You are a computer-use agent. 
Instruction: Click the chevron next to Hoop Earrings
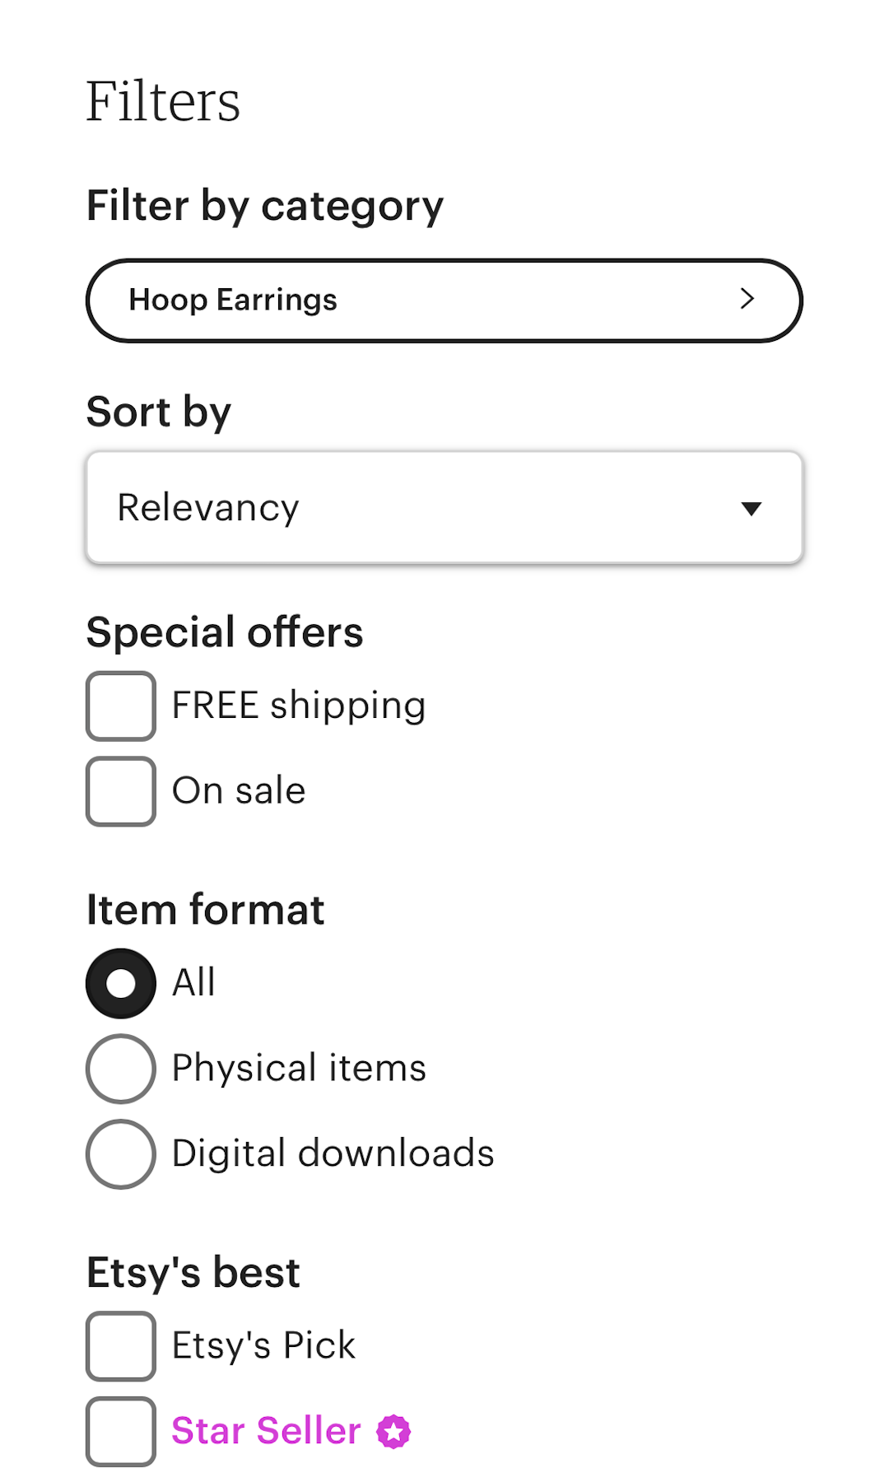747,300
